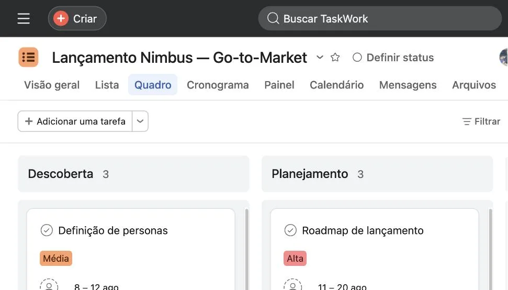
Task: Click the Criar button
Action: point(77,18)
